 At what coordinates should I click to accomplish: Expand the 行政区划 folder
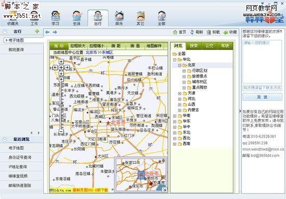coord(184,71)
